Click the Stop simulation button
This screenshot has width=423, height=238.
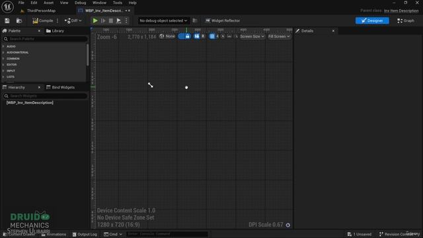coord(110,20)
